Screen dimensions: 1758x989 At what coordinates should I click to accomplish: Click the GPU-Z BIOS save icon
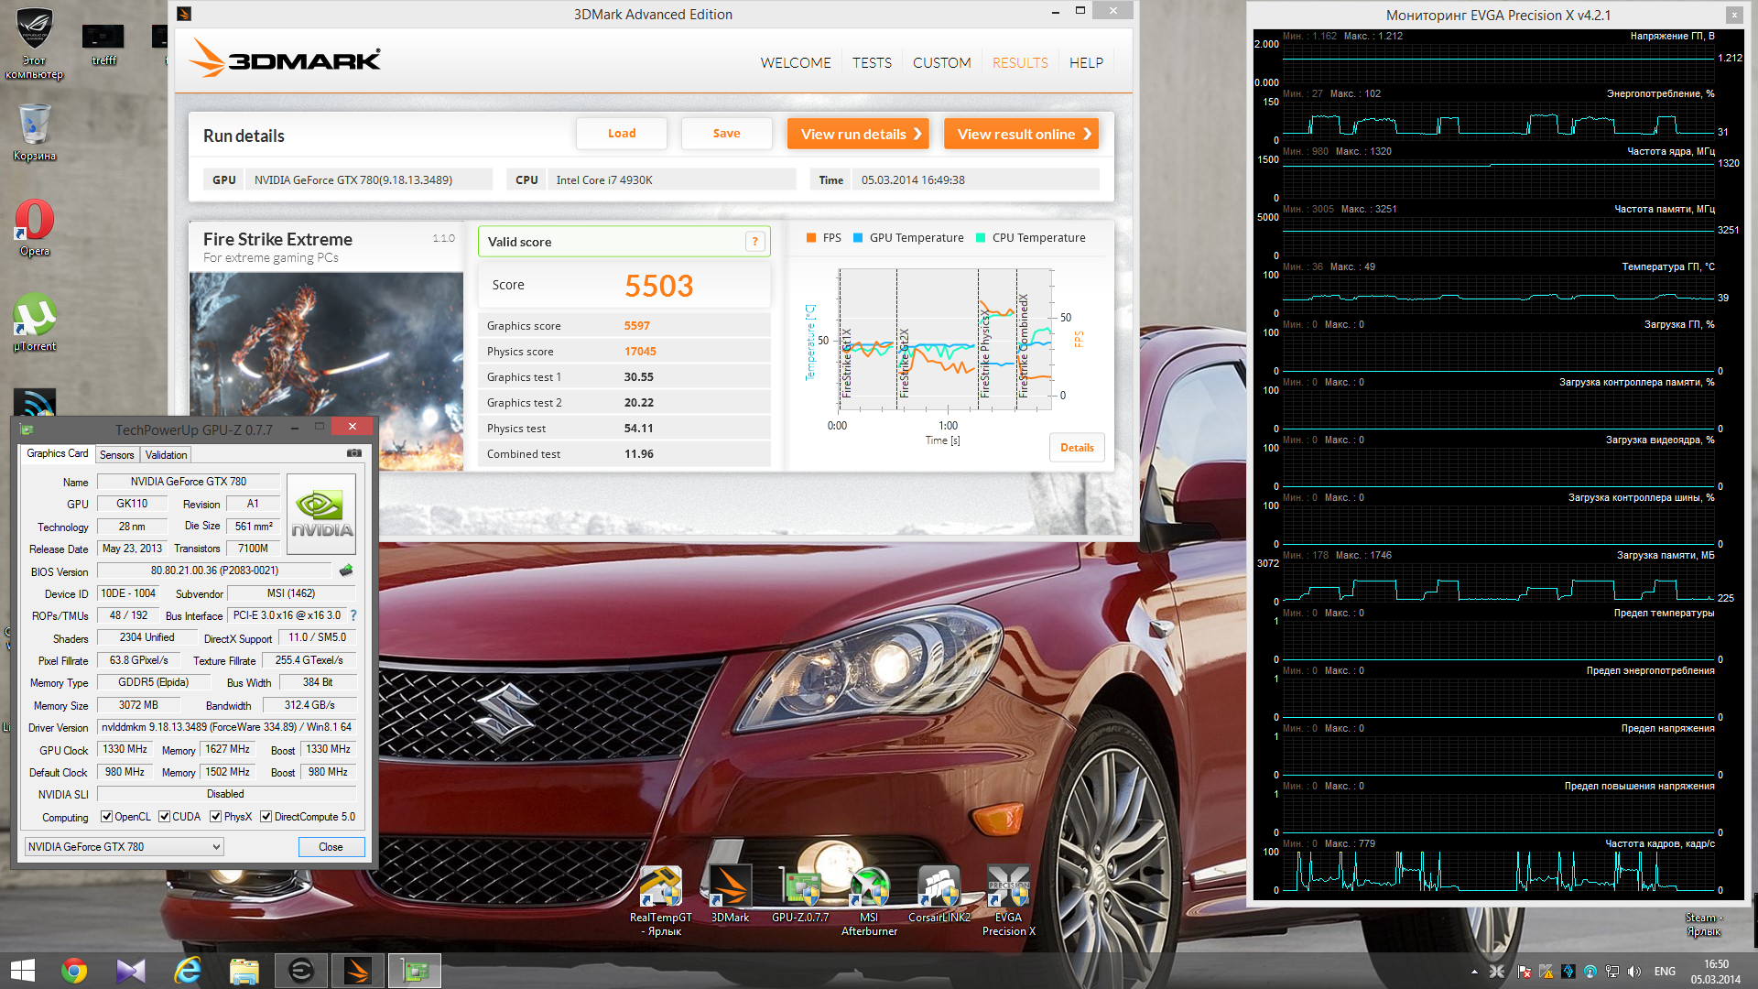[x=346, y=571]
